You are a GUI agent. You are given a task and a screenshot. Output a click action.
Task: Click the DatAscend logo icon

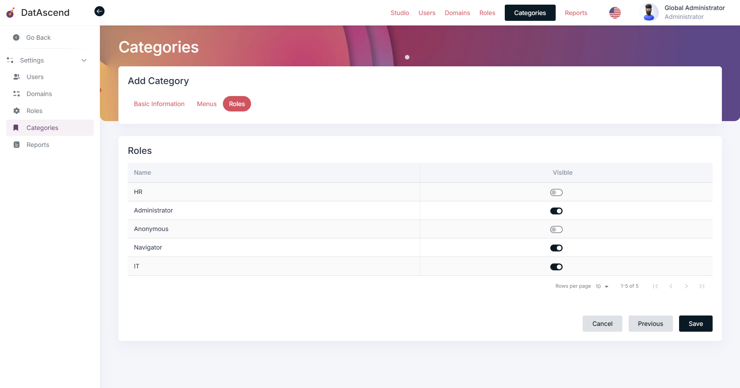(11, 13)
